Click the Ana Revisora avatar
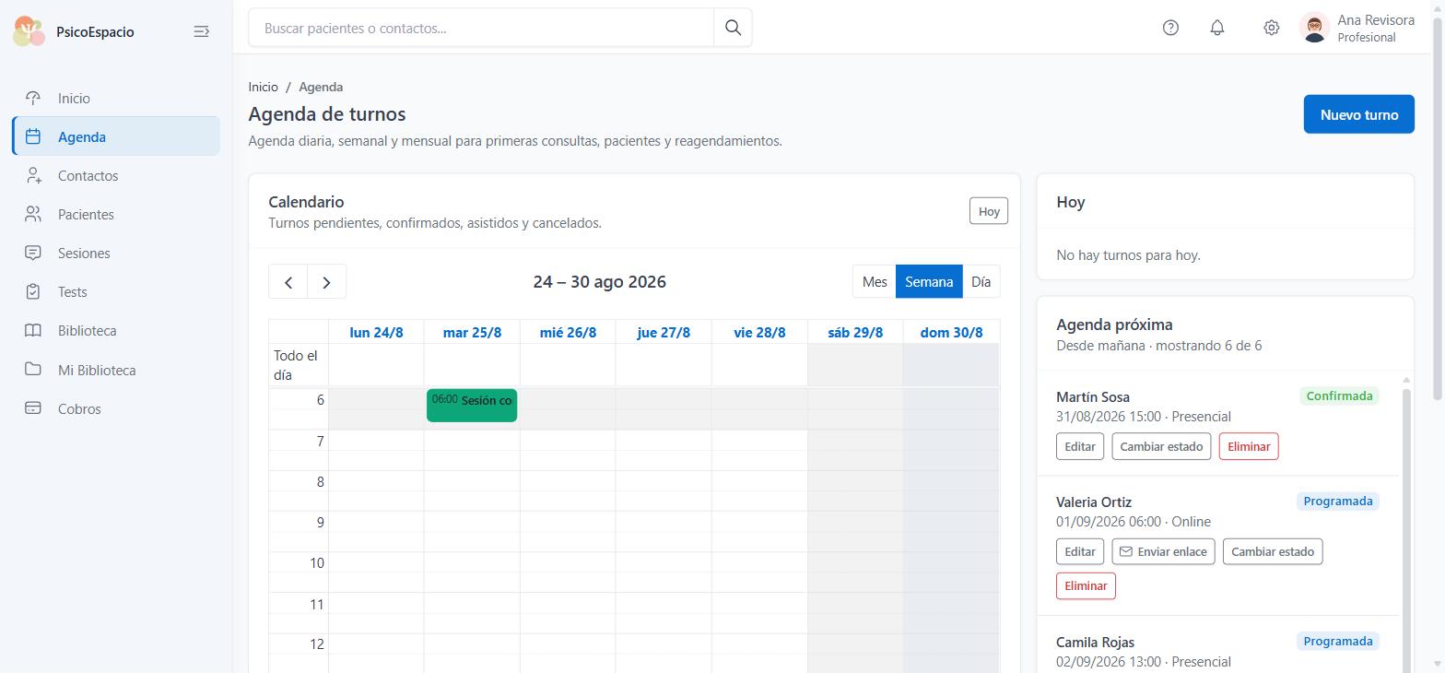This screenshot has width=1445, height=673. 1314,28
